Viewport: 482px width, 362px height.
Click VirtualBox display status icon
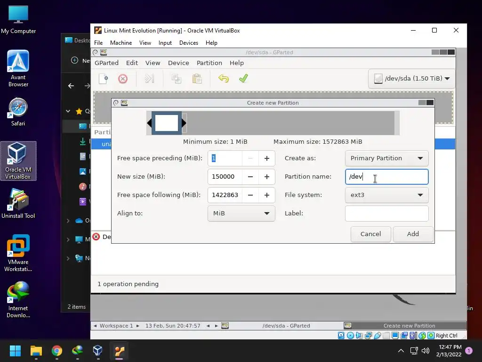(395, 336)
